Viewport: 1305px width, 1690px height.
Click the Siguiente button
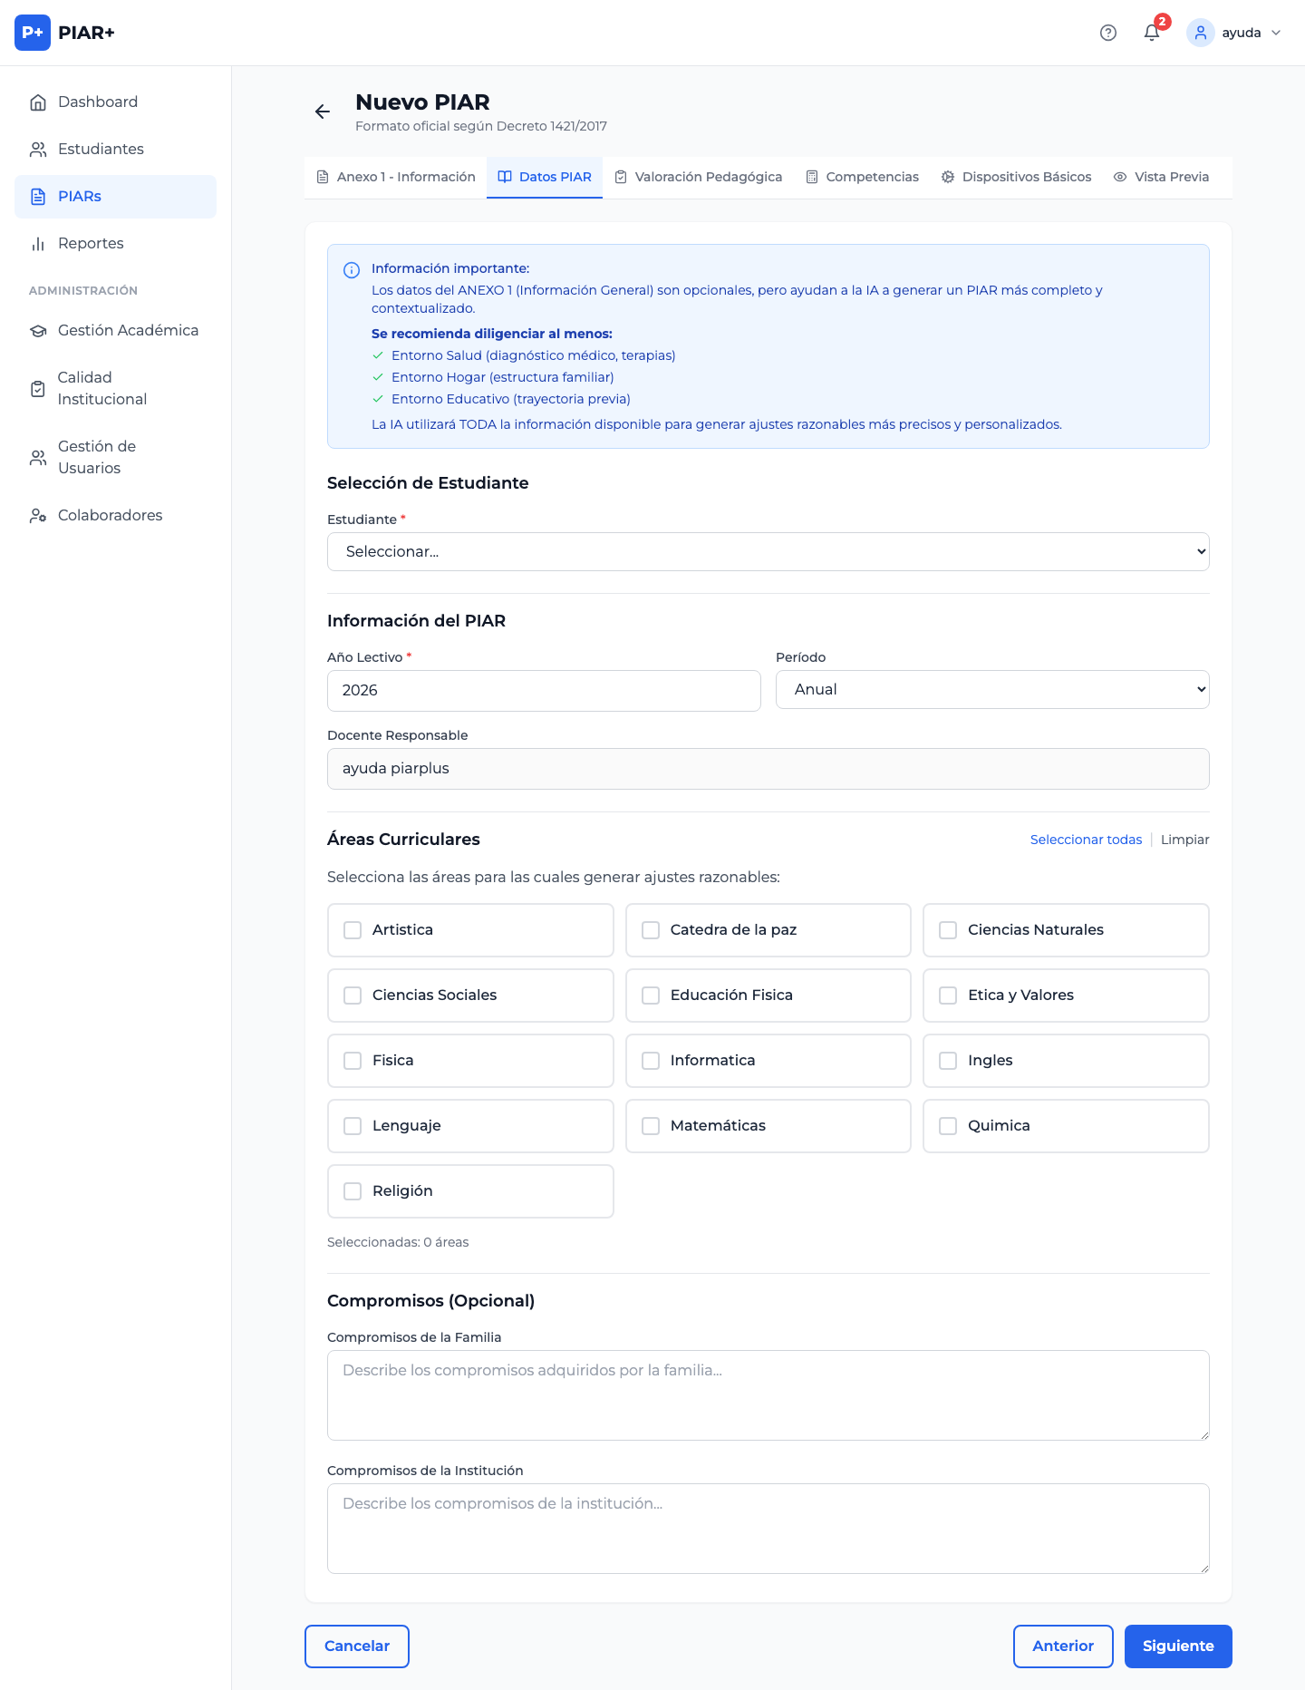pos(1177,1646)
